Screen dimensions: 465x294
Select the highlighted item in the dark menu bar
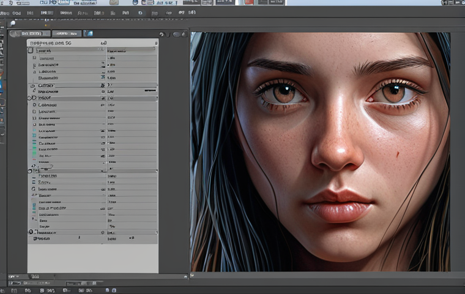[x=47, y=13]
